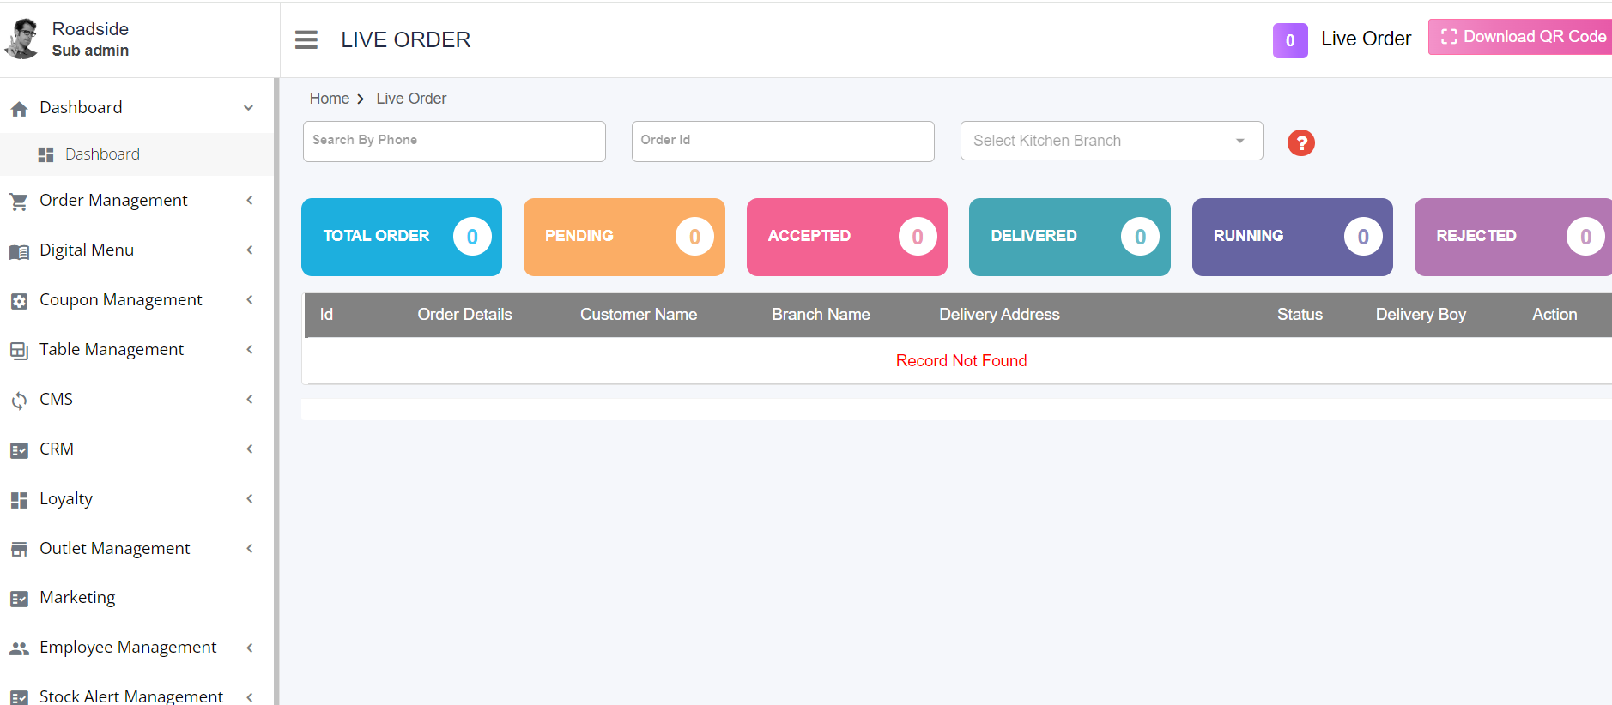
Task: Collapse the Dashboard menu chevron
Action: pos(248,108)
